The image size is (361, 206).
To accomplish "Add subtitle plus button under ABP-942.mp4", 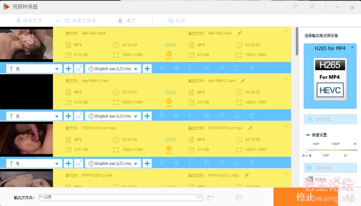I will coord(68,69).
